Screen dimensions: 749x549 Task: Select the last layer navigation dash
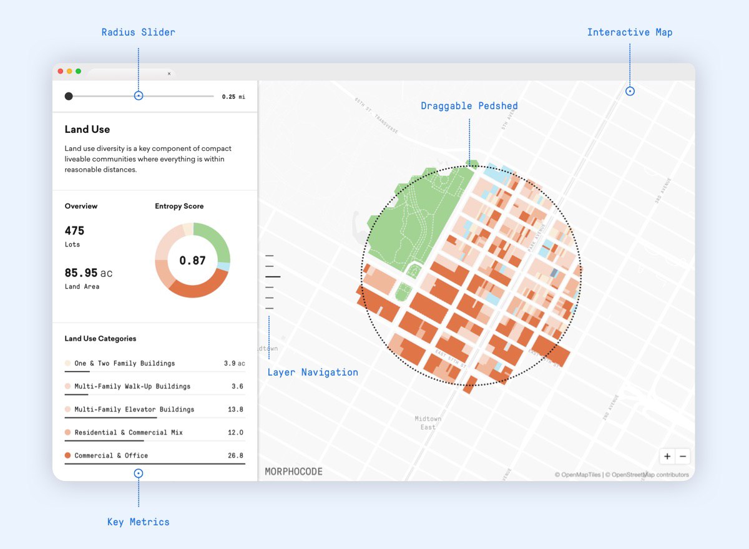(270, 308)
